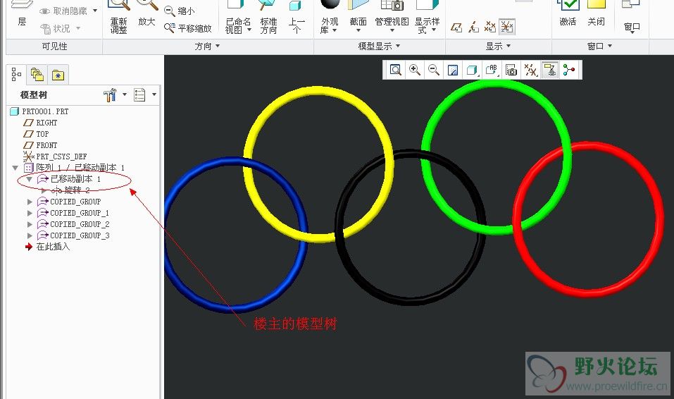Expand the Model Display (模型显示) group menu
This screenshot has height=399, width=674.
[x=379, y=46]
